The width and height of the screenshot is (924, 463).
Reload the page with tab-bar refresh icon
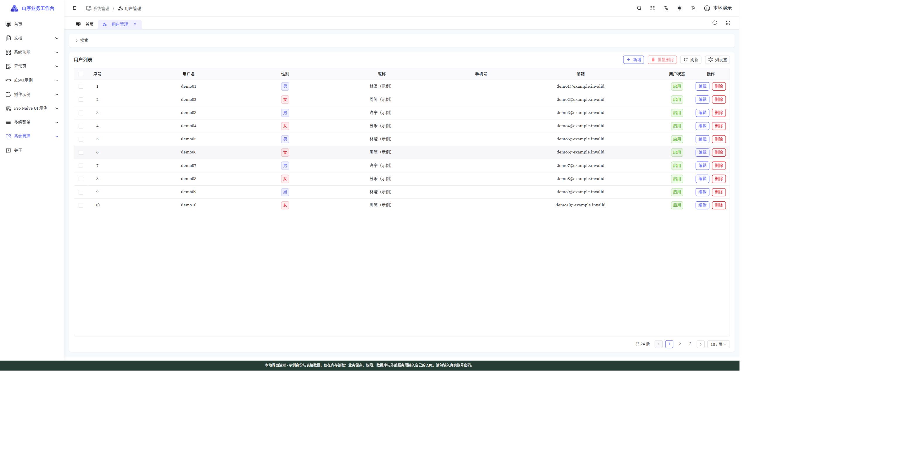[715, 23]
